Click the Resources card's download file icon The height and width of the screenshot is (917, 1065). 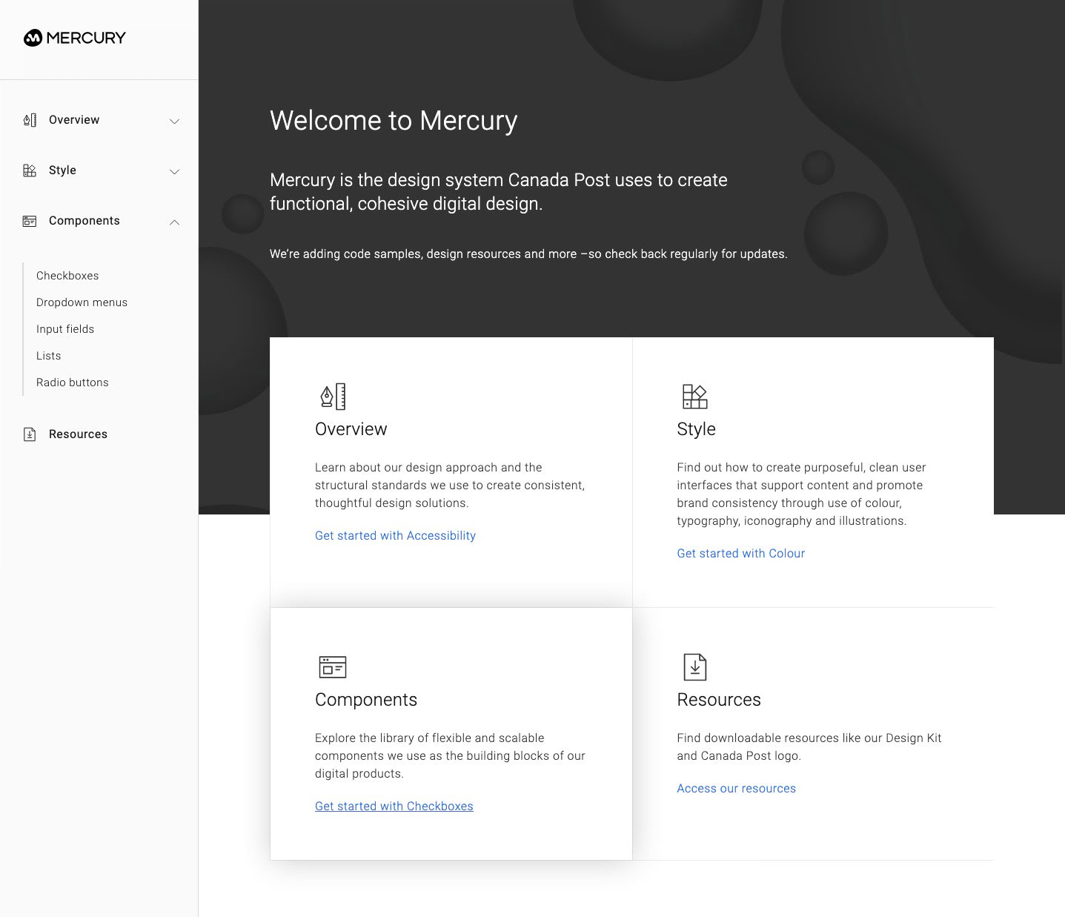coord(695,667)
